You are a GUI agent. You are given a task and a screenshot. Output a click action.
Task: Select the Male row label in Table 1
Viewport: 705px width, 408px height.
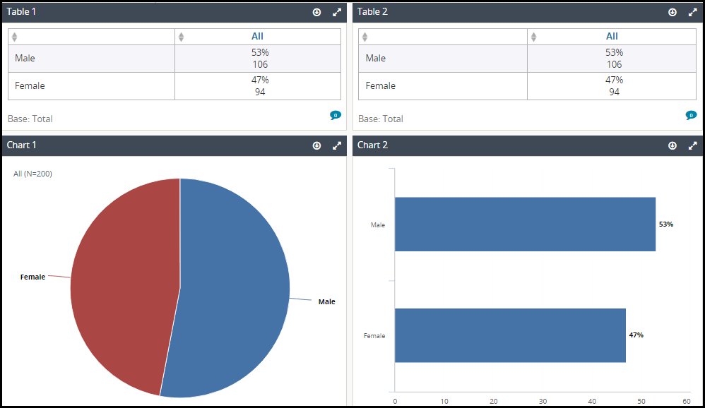25,59
